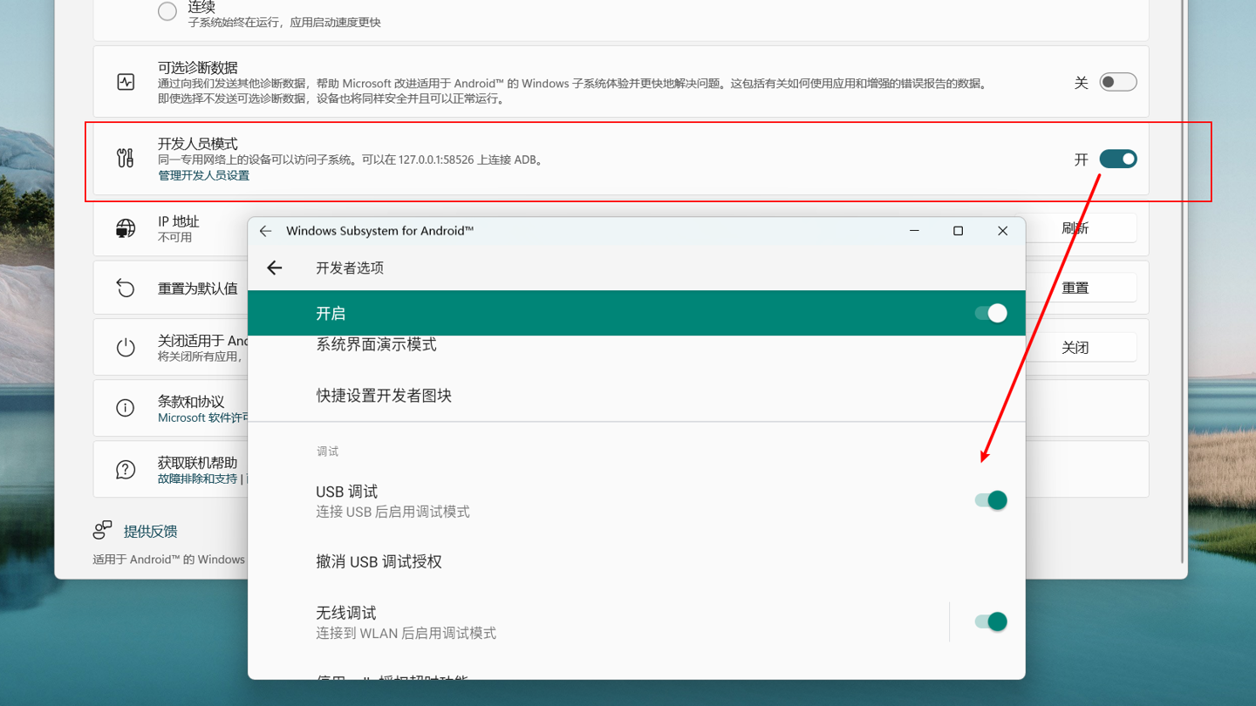Disable the USB 调试 toggle
Screen dimensions: 1256x706
[990, 499]
